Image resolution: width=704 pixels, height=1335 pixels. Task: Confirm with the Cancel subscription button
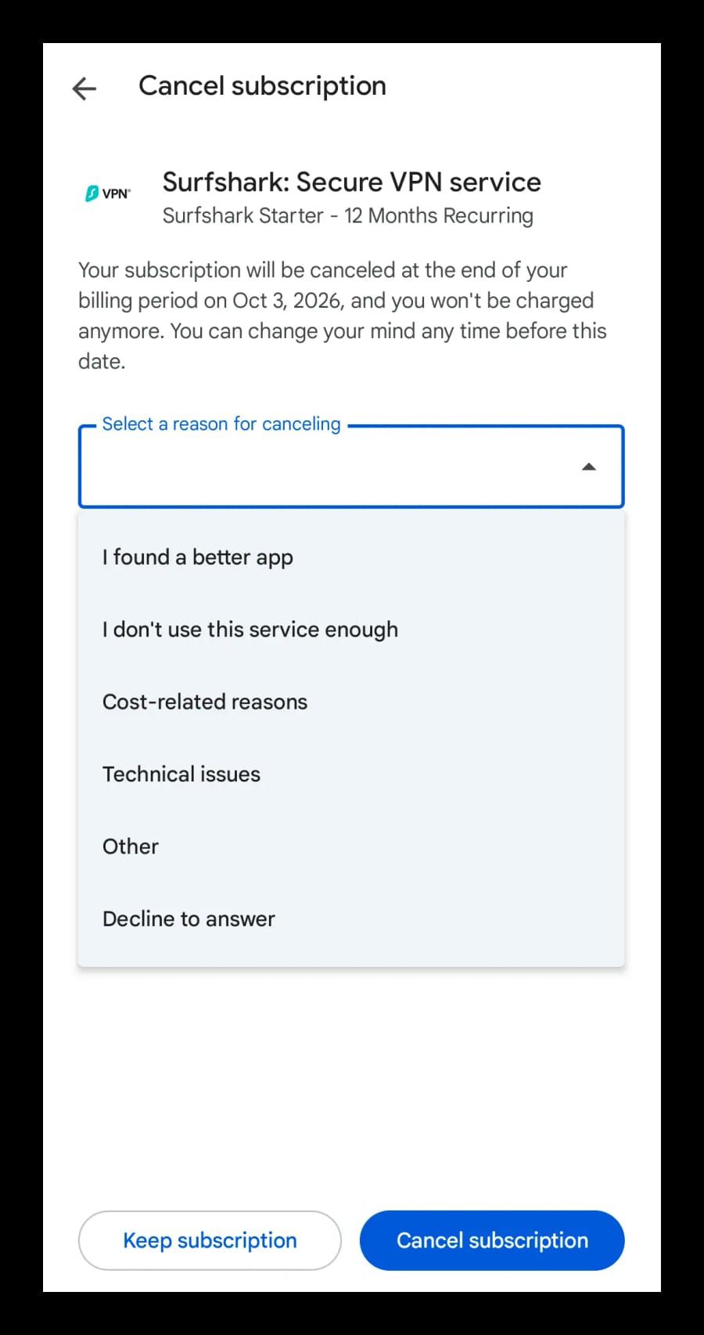(491, 1239)
